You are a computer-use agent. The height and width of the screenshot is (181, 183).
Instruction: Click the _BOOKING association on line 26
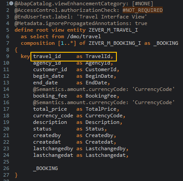click(x=45, y=168)
